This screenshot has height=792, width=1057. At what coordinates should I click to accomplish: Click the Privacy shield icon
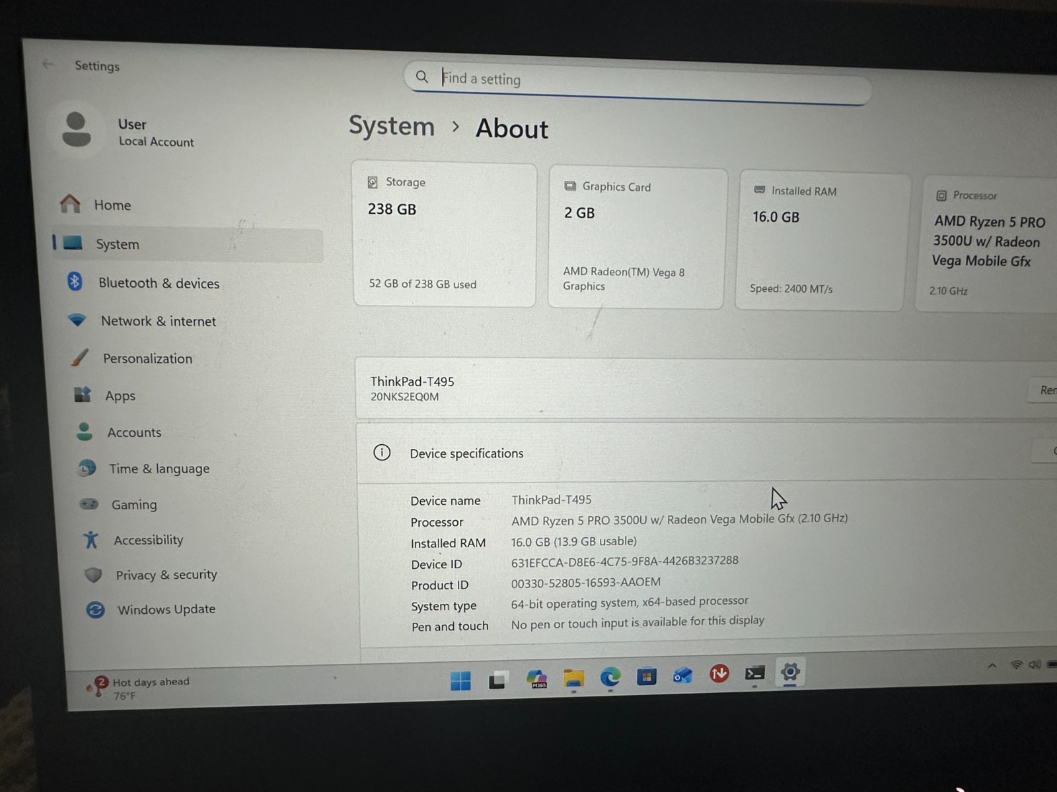pyautogui.click(x=94, y=574)
